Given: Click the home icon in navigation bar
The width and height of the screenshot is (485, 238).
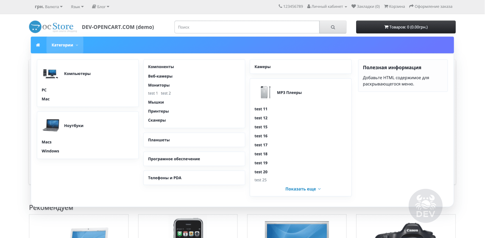Looking at the screenshot, I should (38, 45).
